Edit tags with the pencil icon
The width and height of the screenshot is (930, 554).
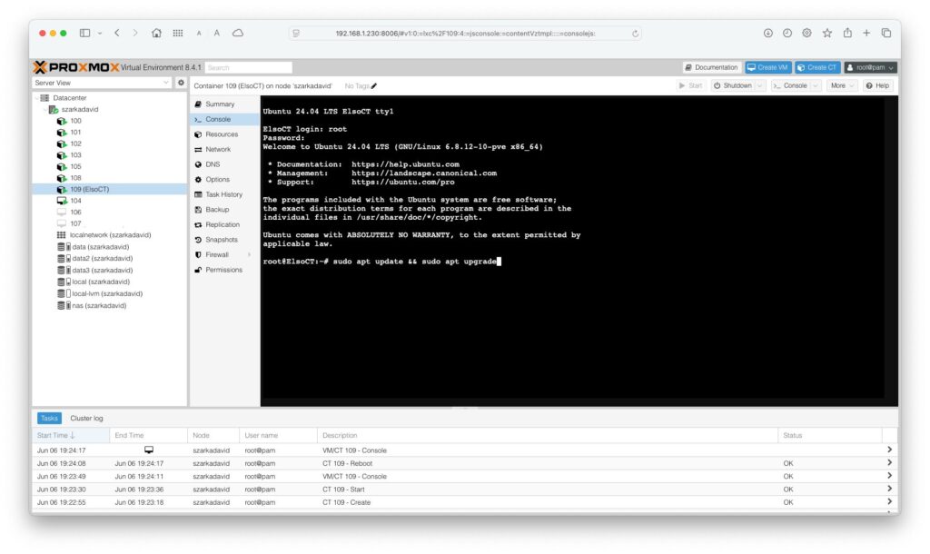(373, 86)
